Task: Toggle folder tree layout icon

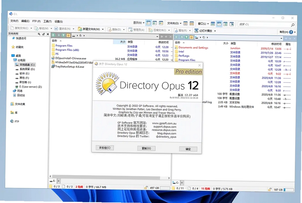Action: tap(225, 24)
